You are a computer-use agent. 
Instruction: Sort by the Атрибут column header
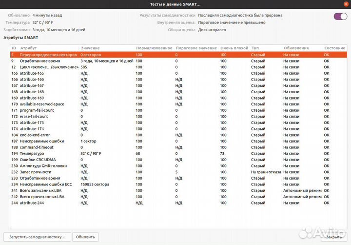tap(28, 48)
